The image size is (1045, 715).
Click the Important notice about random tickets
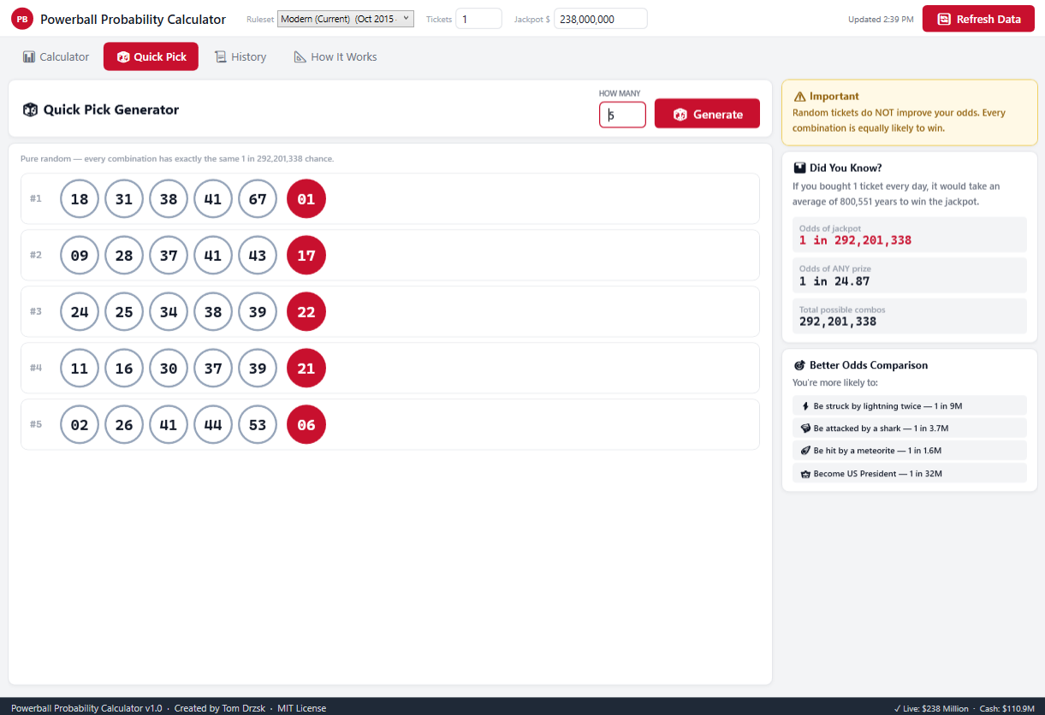click(x=910, y=113)
